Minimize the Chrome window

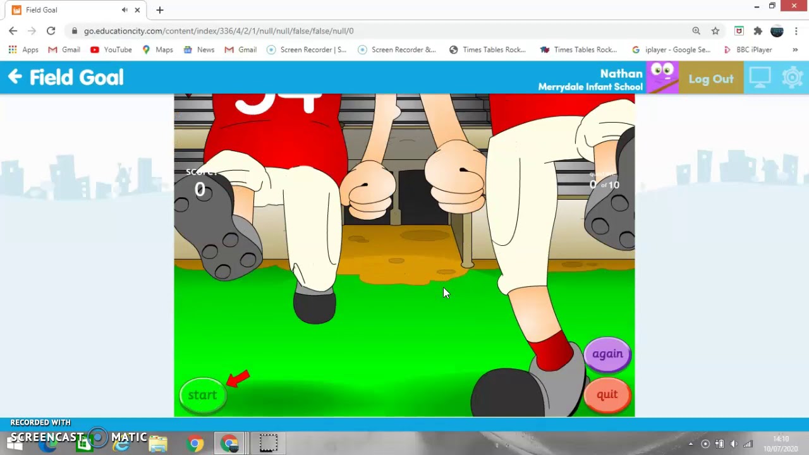(x=757, y=6)
